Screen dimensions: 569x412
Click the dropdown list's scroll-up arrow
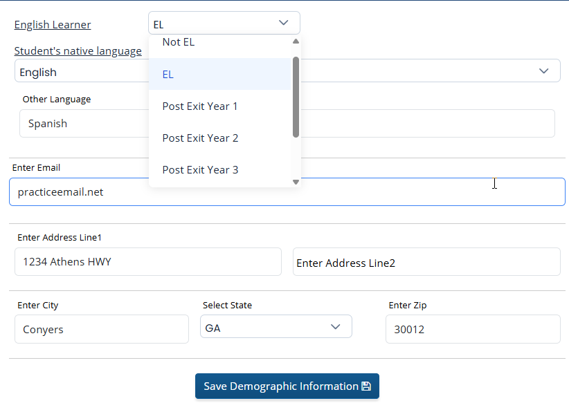[296, 41]
